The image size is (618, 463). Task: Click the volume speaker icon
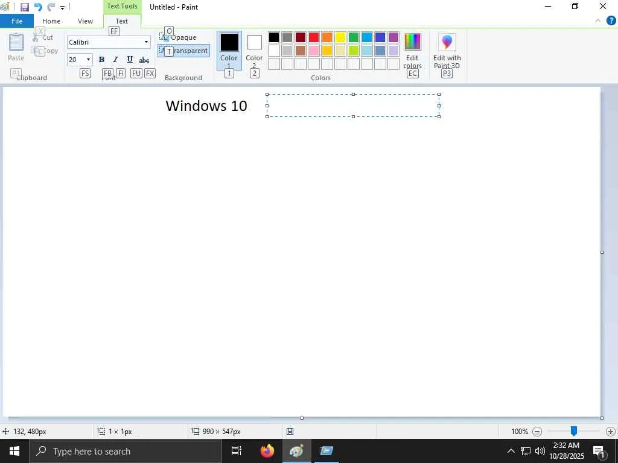[540, 451]
